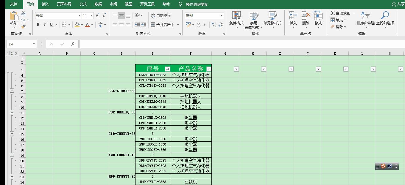Screen dimensions: 405x185
Task: Decrease decimal places icon
Action: pyautogui.click(x=221, y=25)
